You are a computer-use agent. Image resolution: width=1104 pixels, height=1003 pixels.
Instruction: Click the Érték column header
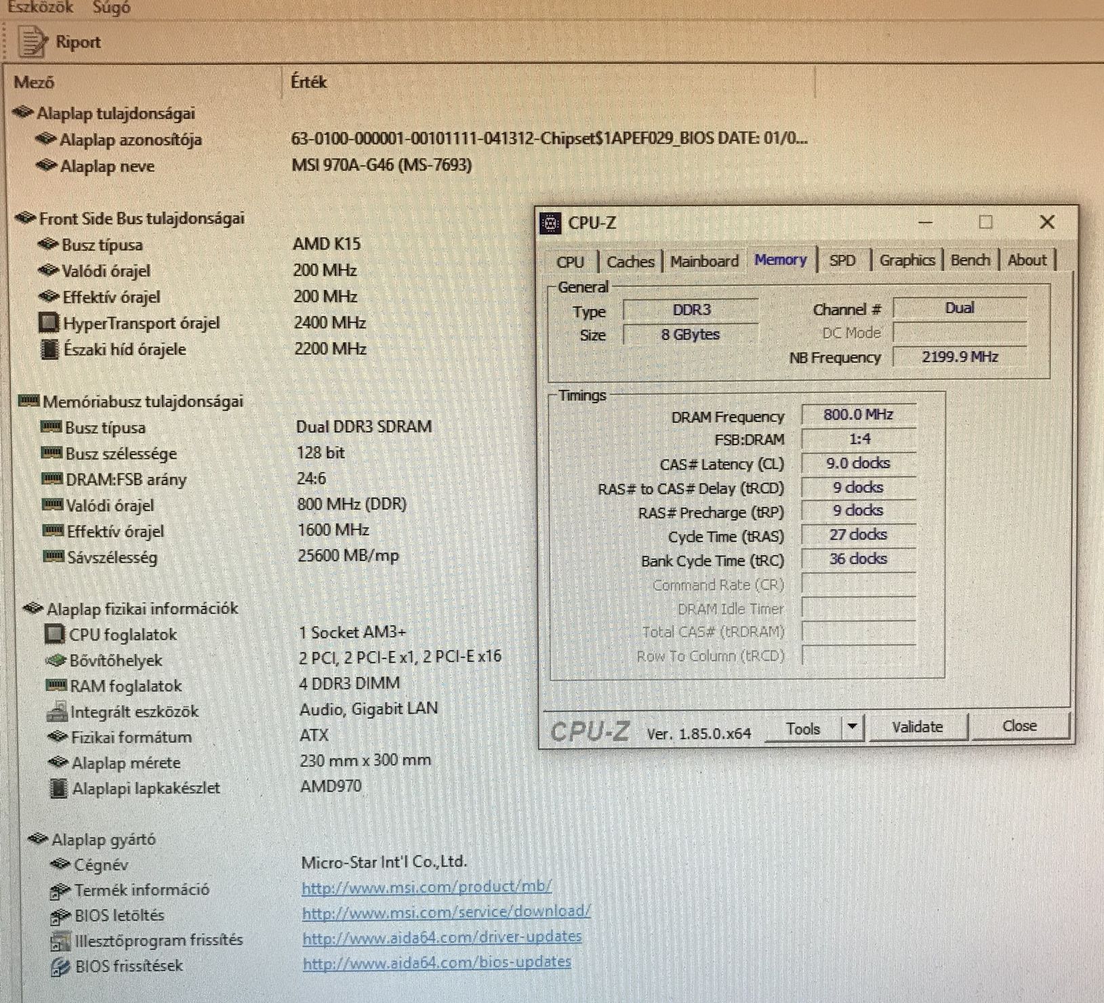[308, 82]
